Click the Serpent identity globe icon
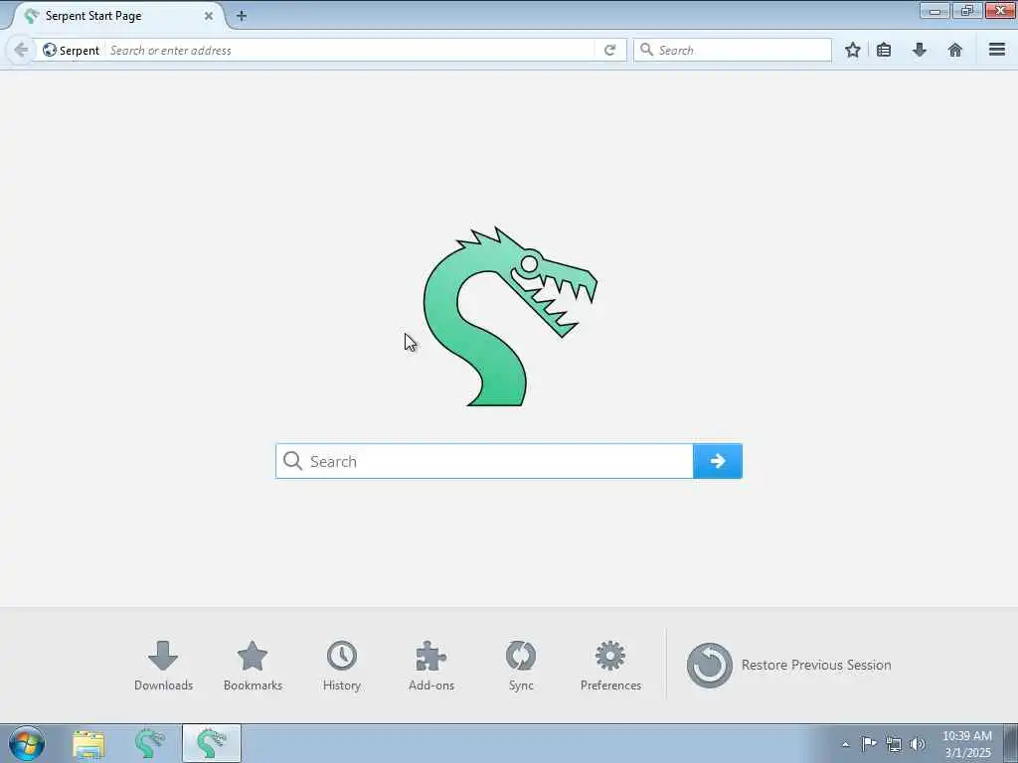 coord(50,50)
